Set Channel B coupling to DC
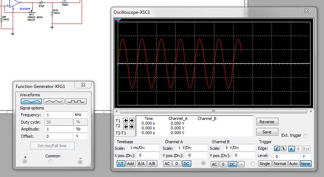 coord(232,164)
